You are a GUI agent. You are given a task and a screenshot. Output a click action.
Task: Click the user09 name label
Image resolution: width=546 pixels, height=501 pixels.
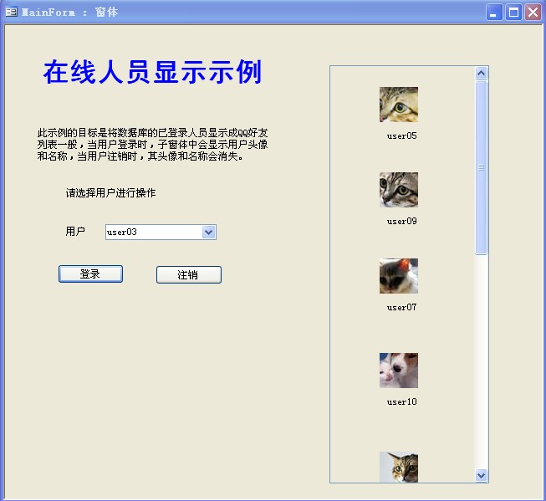(402, 222)
